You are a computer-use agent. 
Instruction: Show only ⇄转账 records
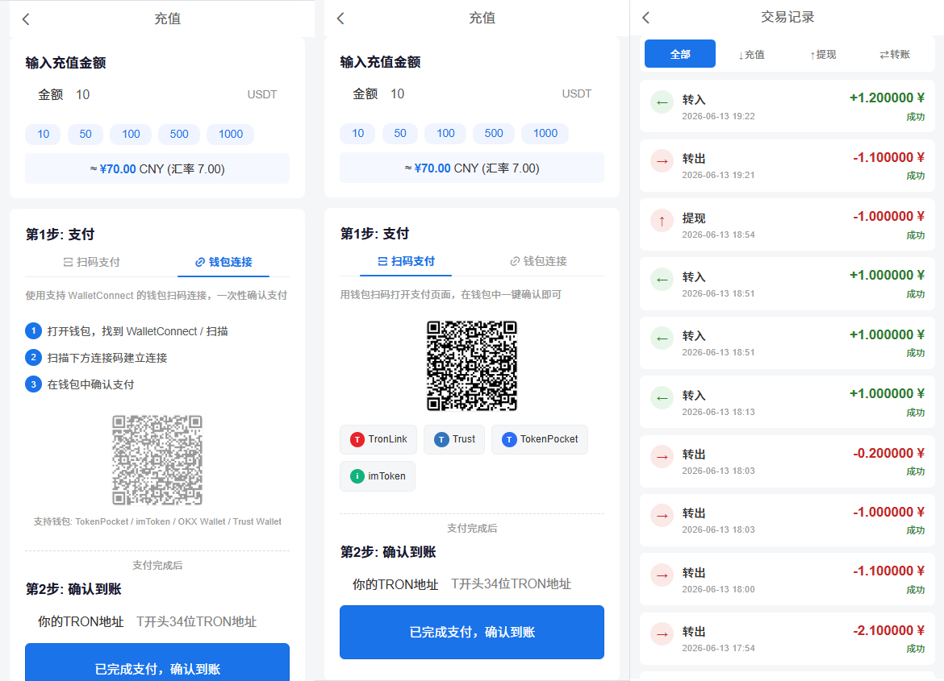[895, 54]
